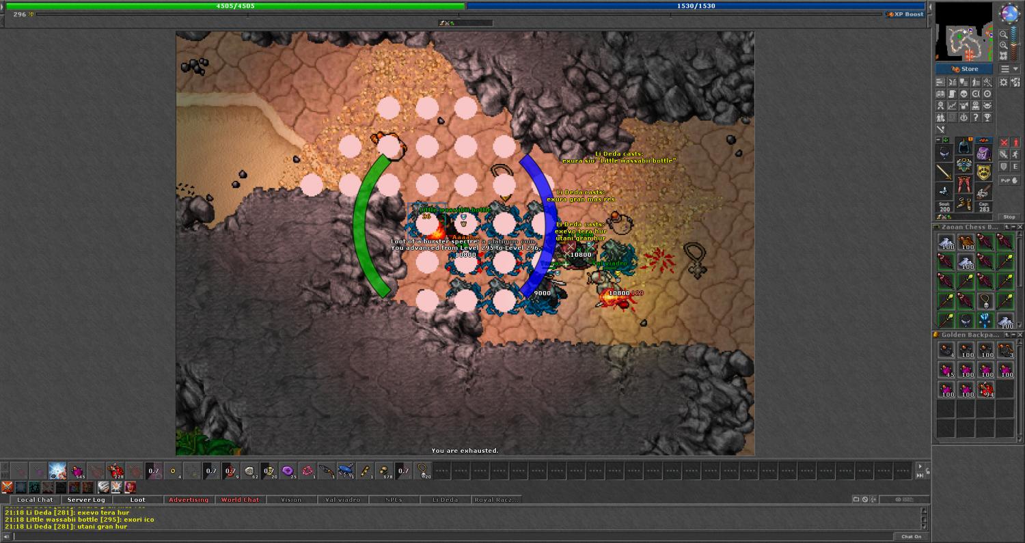The width and height of the screenshot is (1025, 543).
Task: Select the purple backpack equipment slot
Action: click(984, 154)
